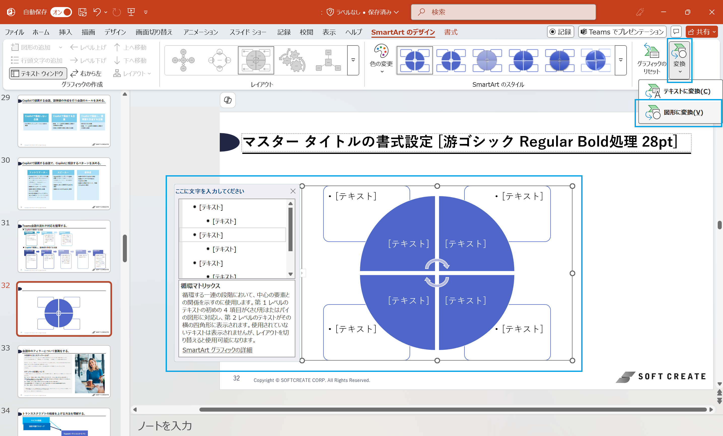
Task: Toggle 右から左 direction
Action: [x=86, y=73]
